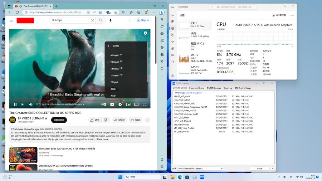Image resolution: width=322 pixels, height=181 pixels.
Task: Enable the miniplayer icon
Action: point(128,104)
